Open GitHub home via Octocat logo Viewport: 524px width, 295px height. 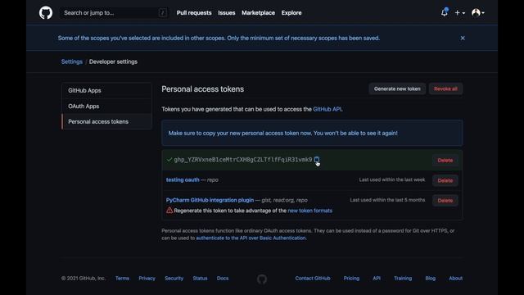tap(46, 13)
